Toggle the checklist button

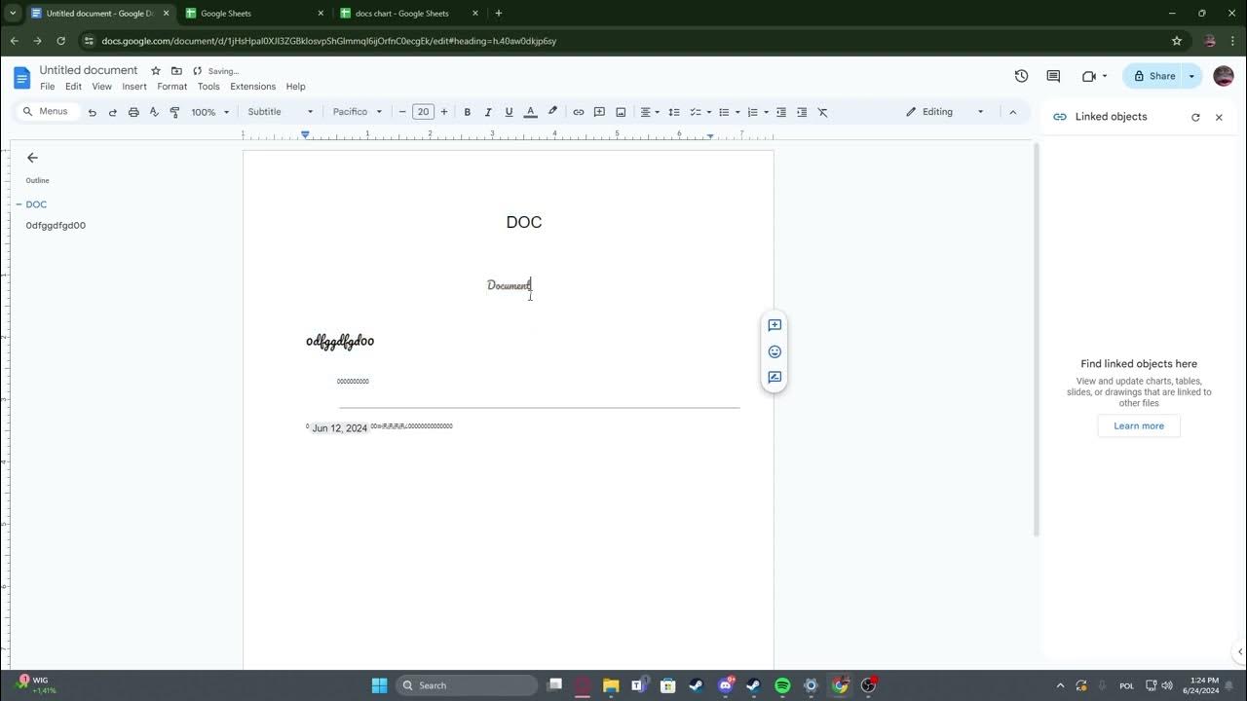(696, 112)
